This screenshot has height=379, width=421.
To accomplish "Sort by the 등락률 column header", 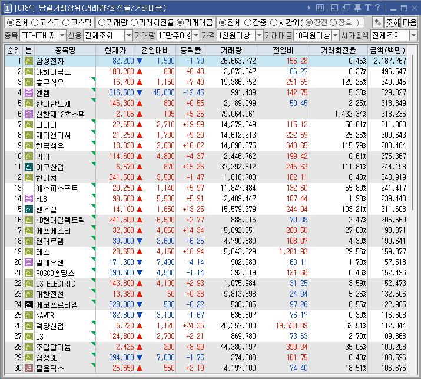I will pos(191,50).
